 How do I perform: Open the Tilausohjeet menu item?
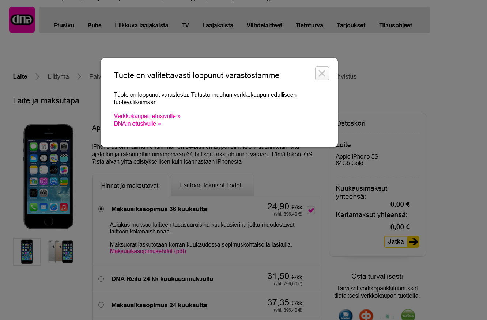tap(396, 25)
